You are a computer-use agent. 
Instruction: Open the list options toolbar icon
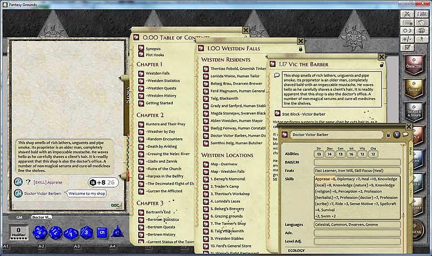[x=407, y=22]
